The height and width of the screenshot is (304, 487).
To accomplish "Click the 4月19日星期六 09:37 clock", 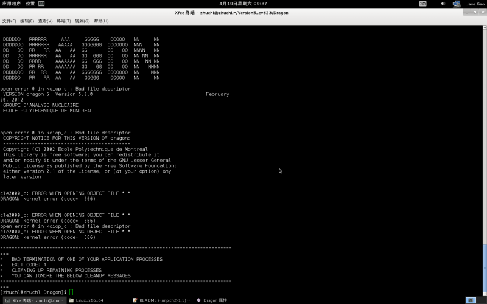I will pyautogui.click(x=243, y=4).
